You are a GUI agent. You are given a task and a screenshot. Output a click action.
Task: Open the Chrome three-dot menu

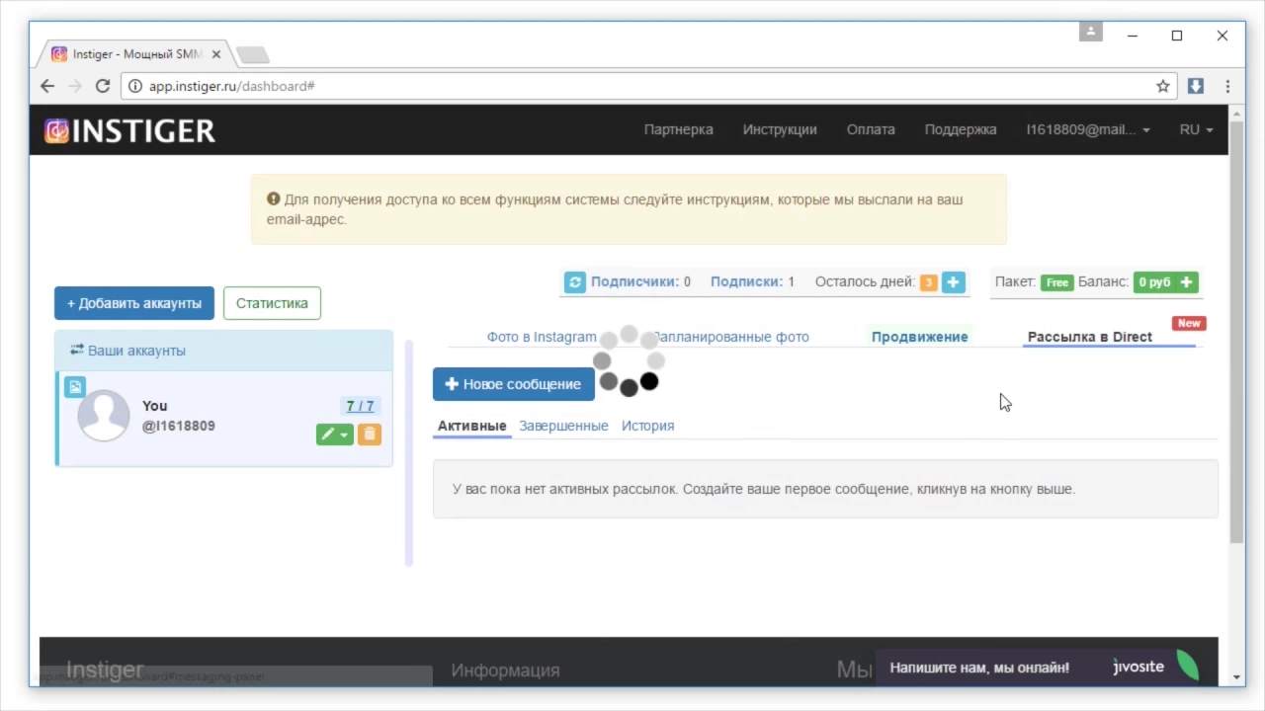(x=1227, y=86)
